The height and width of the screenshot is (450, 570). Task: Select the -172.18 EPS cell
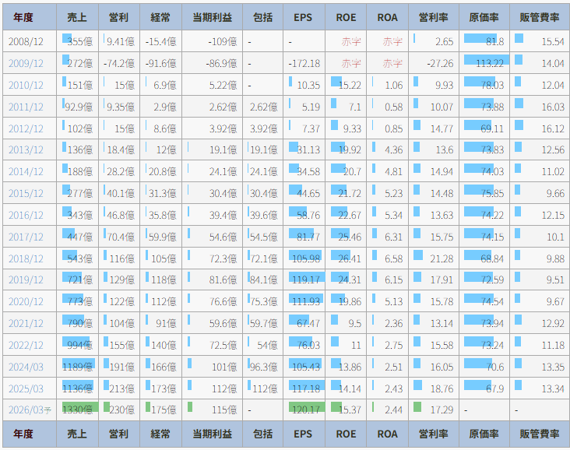(304, 64)
